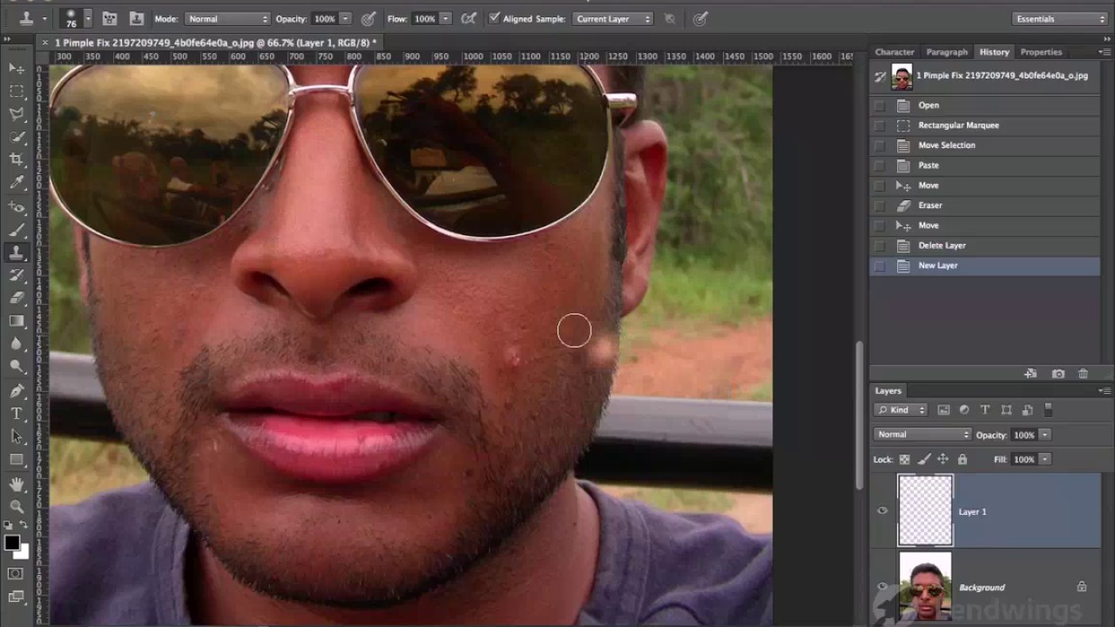Toggle visibility of the Background layer
Image resolution: width=1115 pixels, height=627 pixels.
pos(882,587)
